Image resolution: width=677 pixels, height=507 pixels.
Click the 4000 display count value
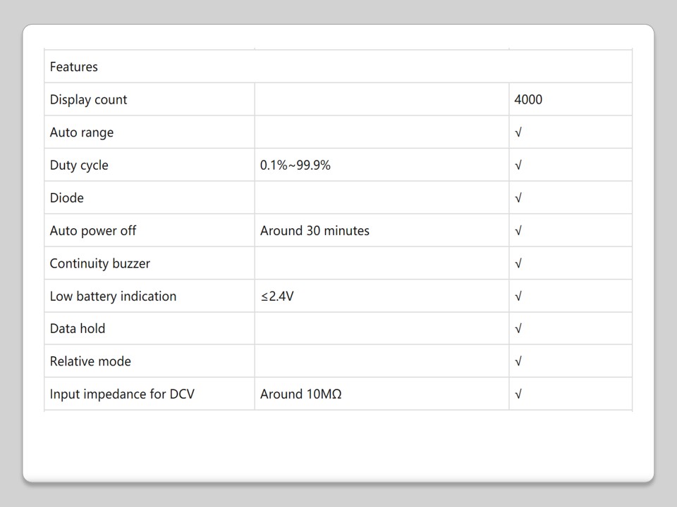[x=528, y=99]
